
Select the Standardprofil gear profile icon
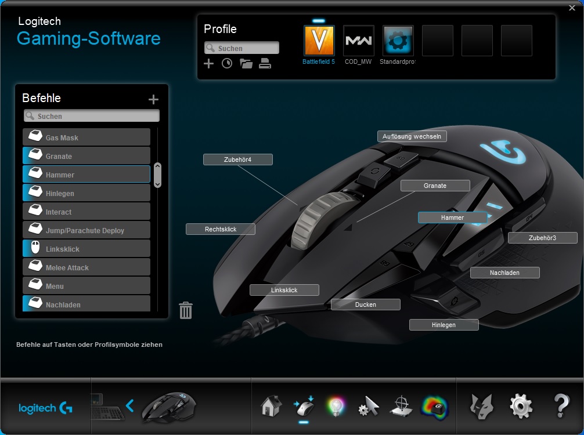pos(398,41)
